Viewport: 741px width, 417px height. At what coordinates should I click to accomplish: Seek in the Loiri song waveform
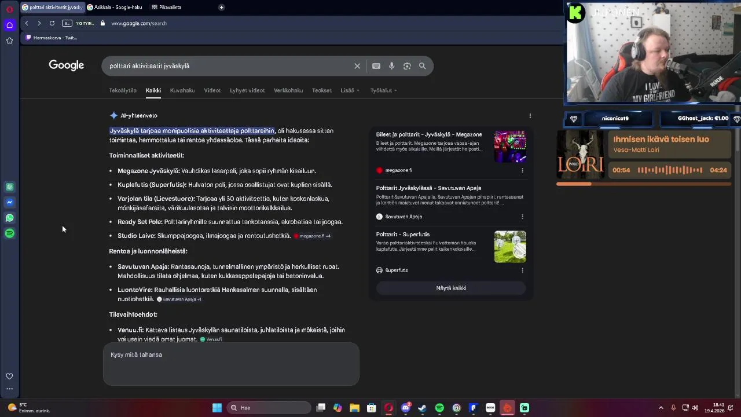pyautogui.click(x=670, y=170)
